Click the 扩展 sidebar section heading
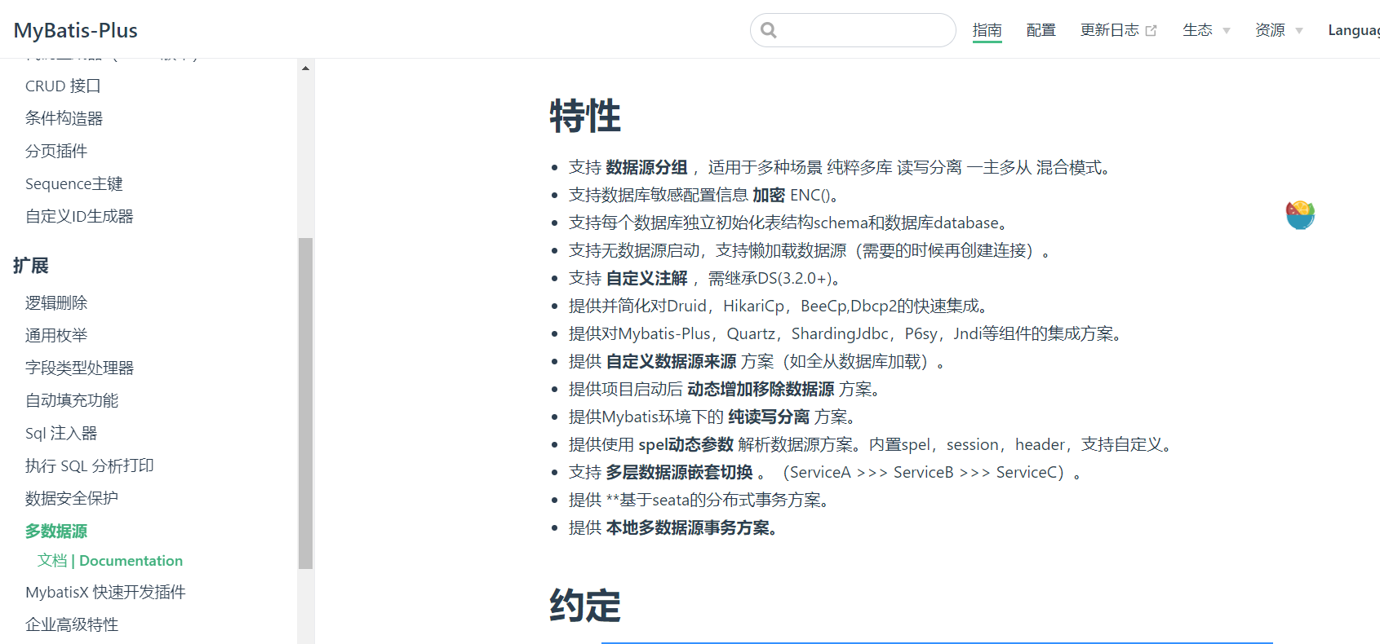 pos(31,266)
